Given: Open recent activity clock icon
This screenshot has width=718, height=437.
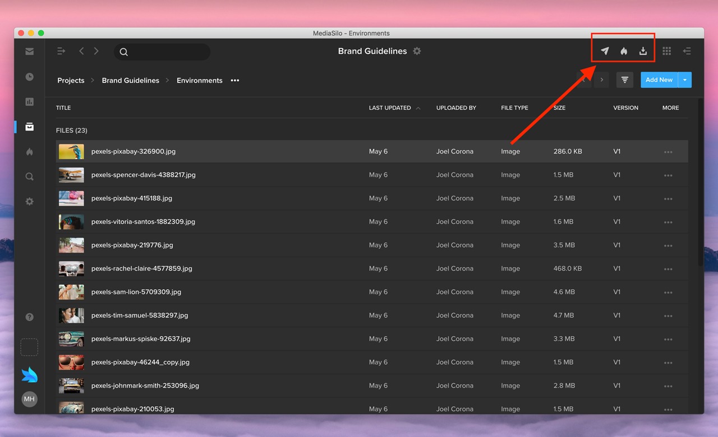Looking at the screenshot, I should pos(29,77).
